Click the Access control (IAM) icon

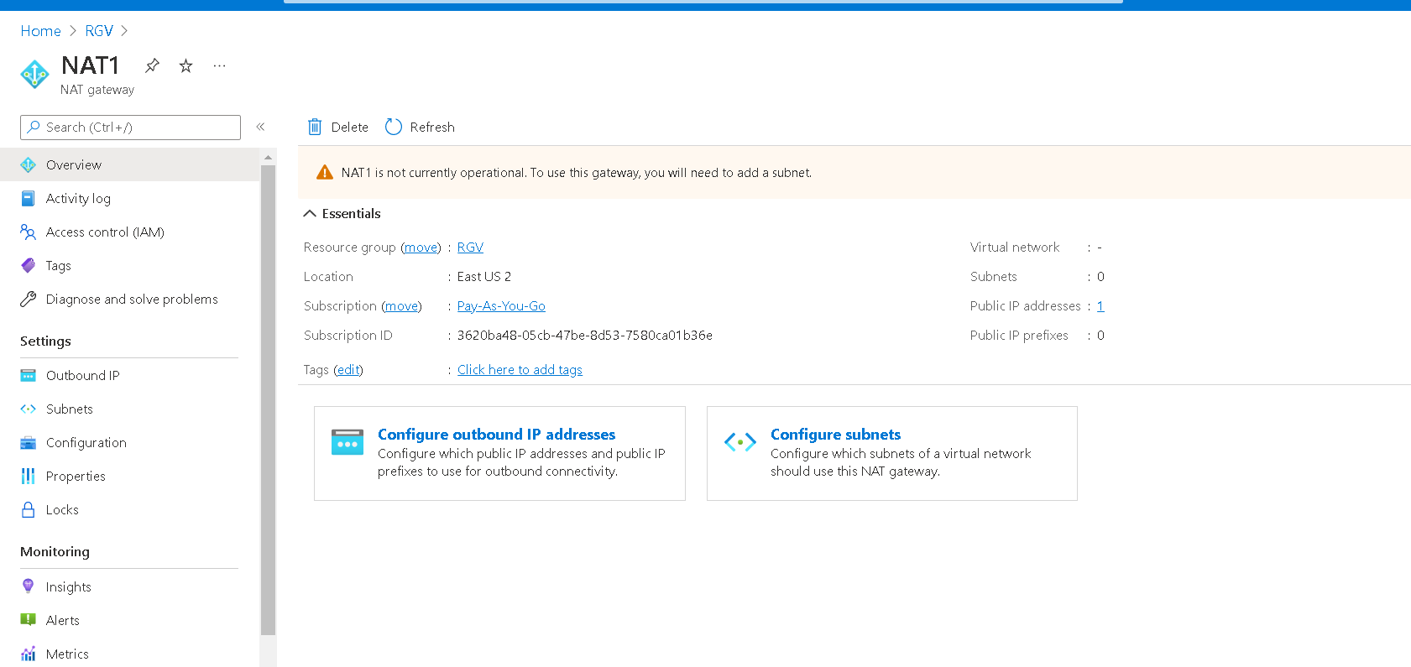pos(29,232)
